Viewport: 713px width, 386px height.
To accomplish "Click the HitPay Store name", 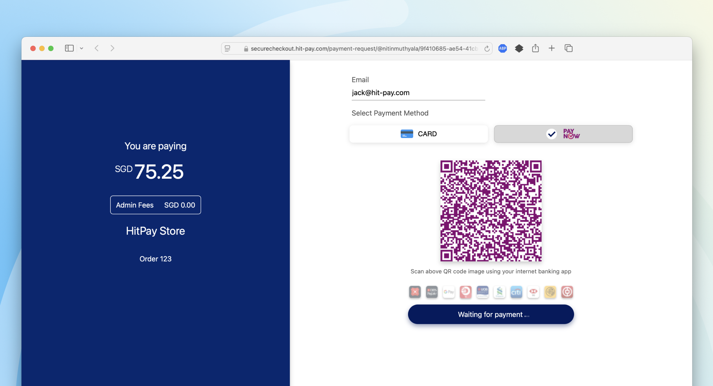I will click(x=155, y=231).
